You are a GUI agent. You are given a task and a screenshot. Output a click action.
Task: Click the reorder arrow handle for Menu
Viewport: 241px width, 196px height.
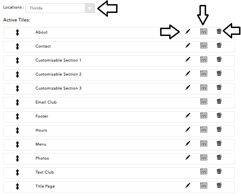pos(17,144)
